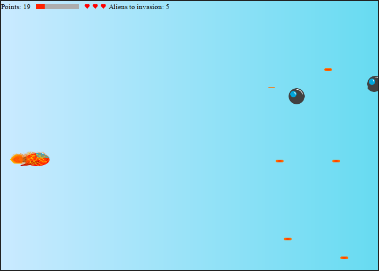The height and width of the screenshot is (271, 379).
Task: Click the "Aliens to invasion: 5" counter text
Action: (x=139, y=7)
